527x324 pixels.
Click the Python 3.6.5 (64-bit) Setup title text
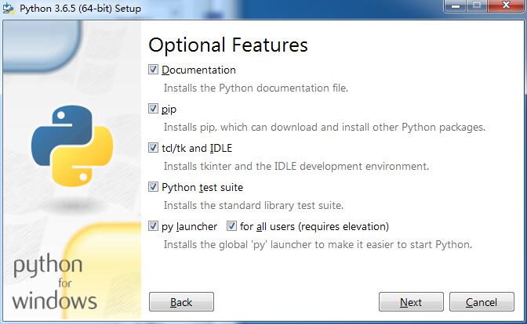pos(80,8)
